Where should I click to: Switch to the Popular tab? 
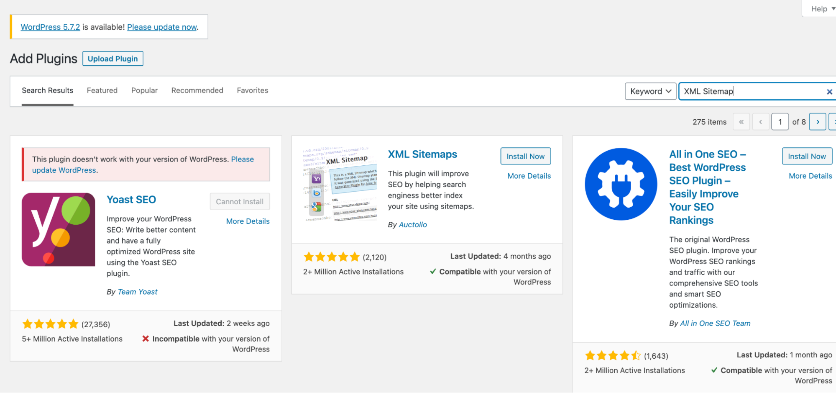click(x=144, y=90)
